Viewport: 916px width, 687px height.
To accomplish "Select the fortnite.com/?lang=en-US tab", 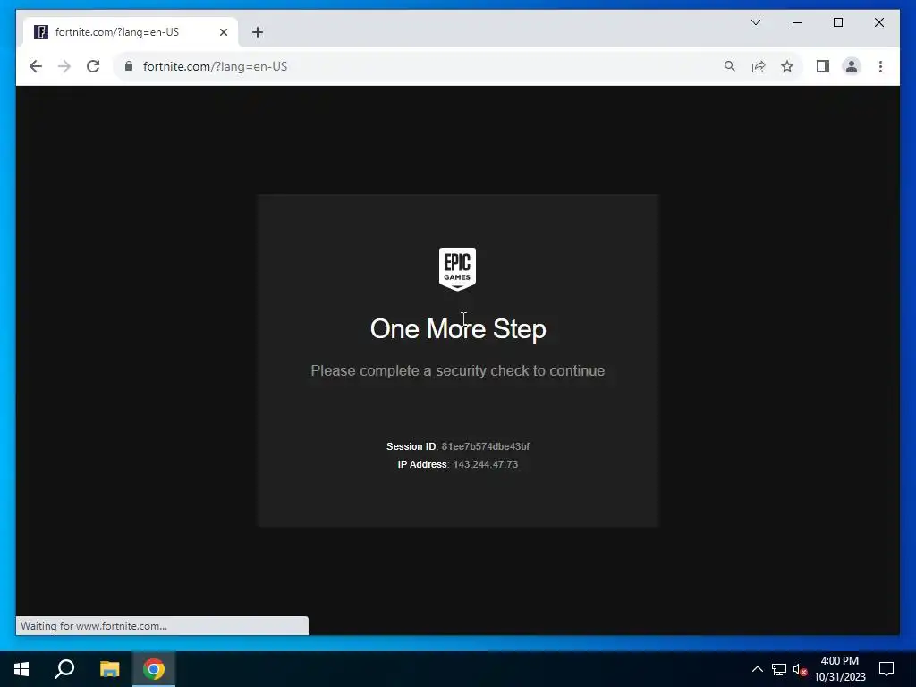I will [131, 32].
